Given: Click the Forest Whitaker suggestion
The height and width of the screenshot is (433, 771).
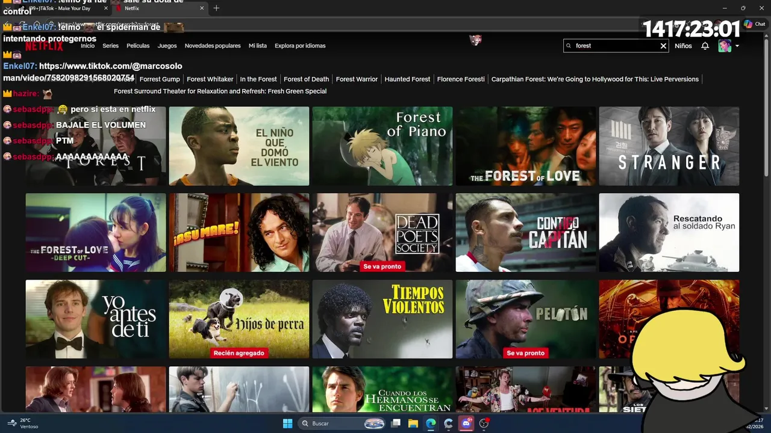Looking at the screenshot, I should [210, 79].
